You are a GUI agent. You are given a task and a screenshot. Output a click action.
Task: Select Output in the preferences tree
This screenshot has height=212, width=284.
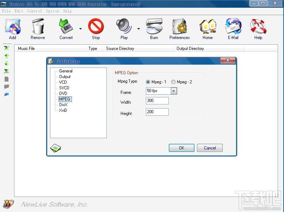click(65, 77)
